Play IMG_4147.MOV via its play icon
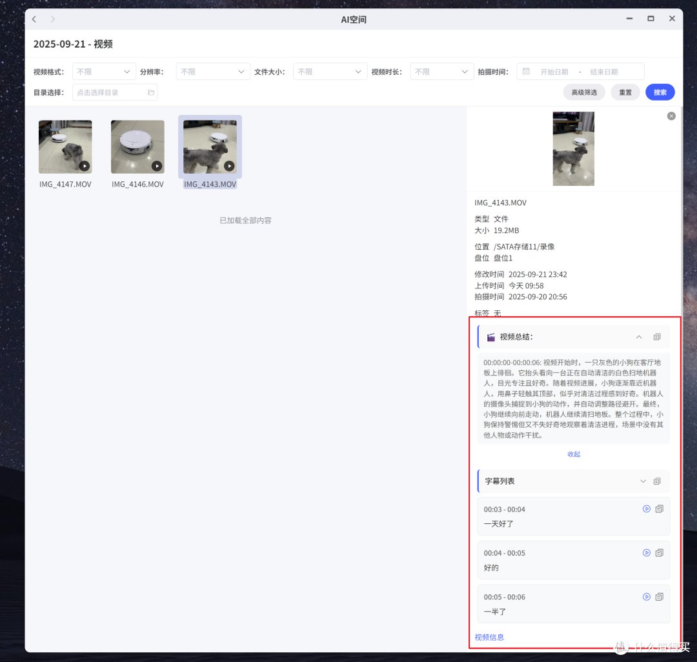Screen dimensions: 697x662 pos(85,166)
